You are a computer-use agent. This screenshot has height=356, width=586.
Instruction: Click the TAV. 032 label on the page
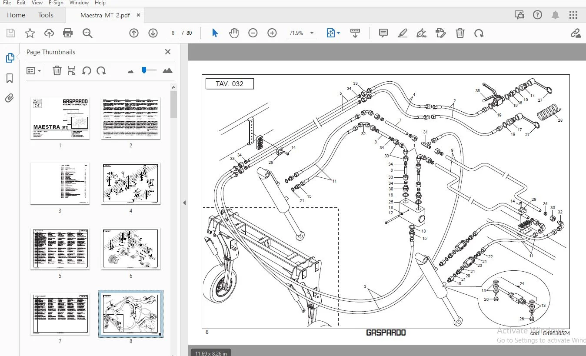pyautogui.click(x=230, y=83)
